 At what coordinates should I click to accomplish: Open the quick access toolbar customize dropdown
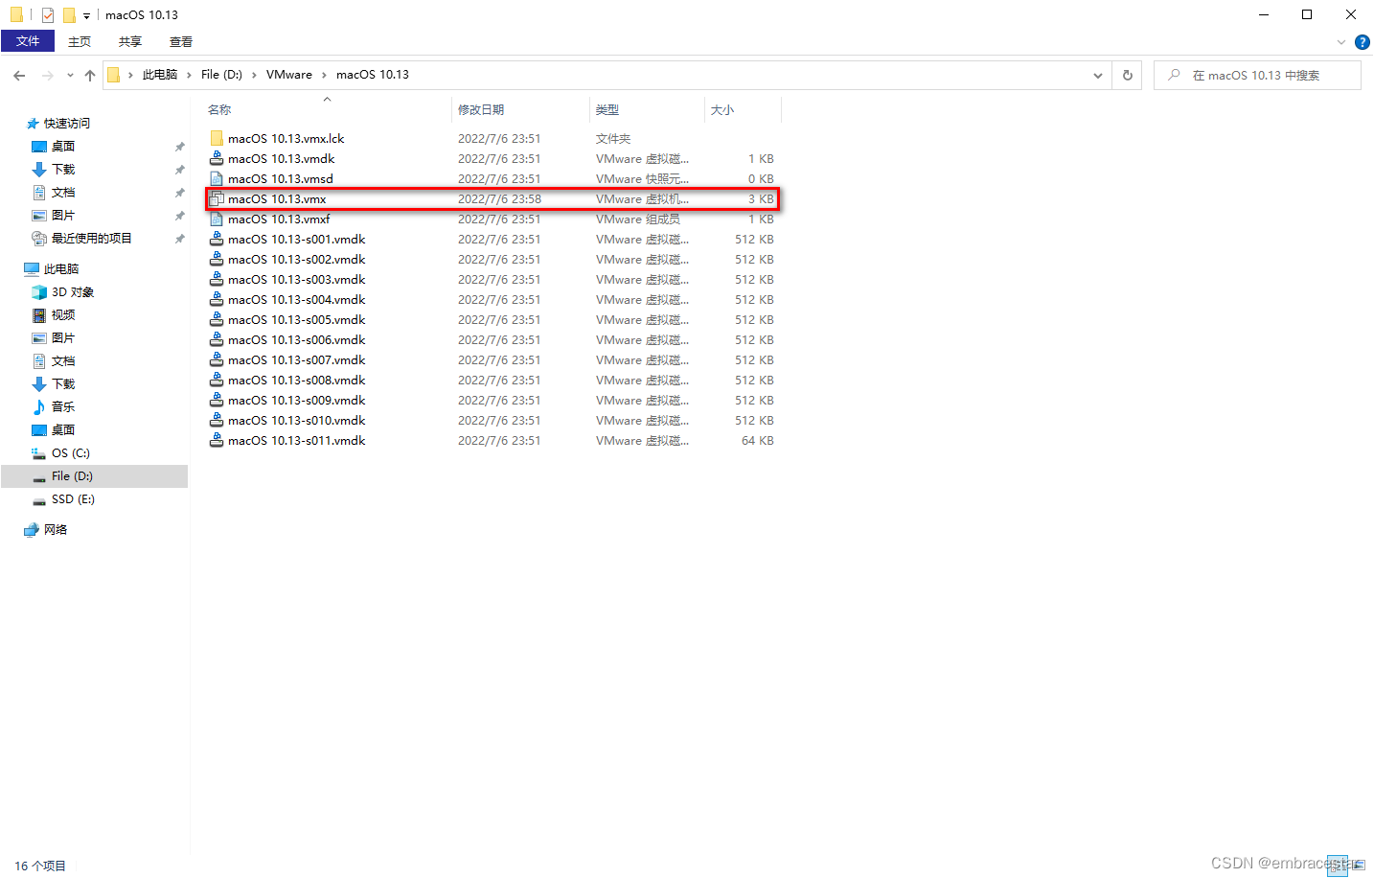coord(86,15)
